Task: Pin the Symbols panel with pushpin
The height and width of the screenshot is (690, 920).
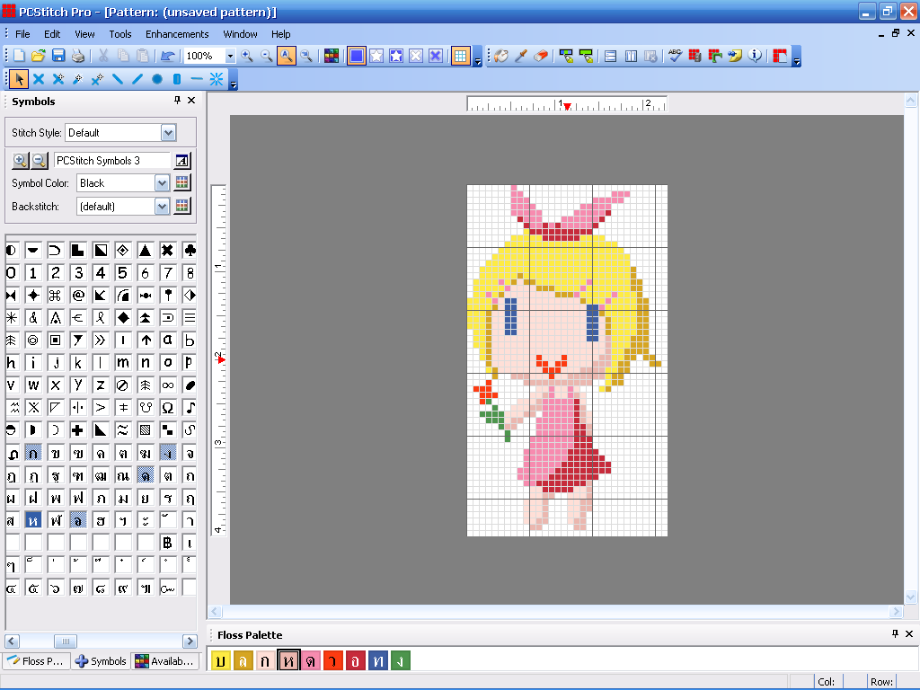Action: (x=177, y=101)
